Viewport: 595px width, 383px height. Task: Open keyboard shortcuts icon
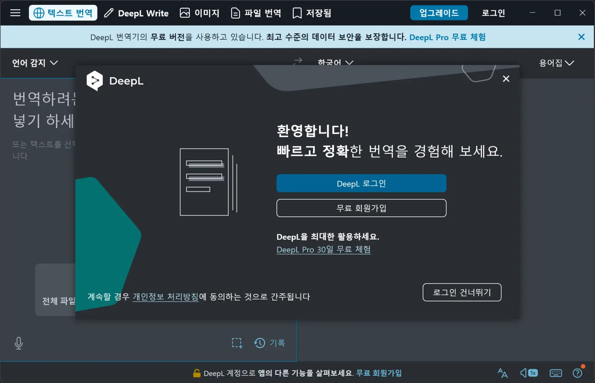coord(556,373)
